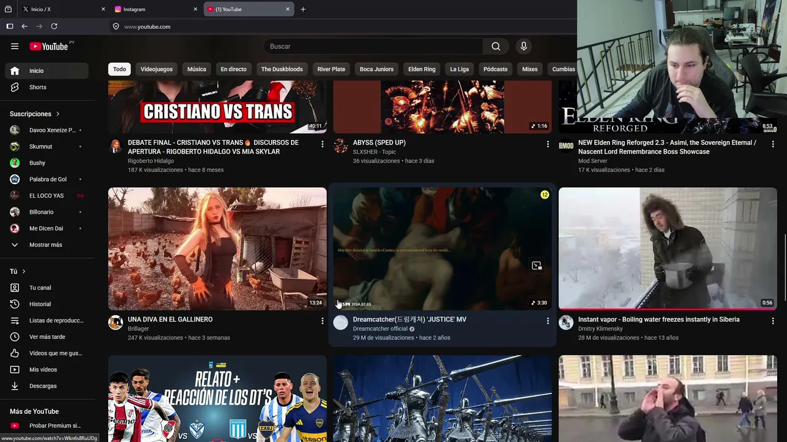
Task: Open options menu for Instant vapor video
Action: (x=773, y=320)
